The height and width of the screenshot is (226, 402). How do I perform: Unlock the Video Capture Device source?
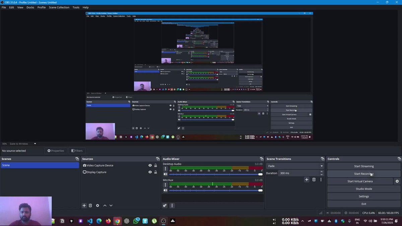(x=155, y=165)
